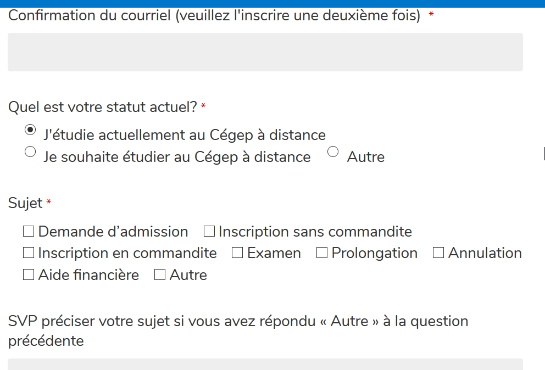Choose "Je souhaite étudier au Cégep à distance" radio
Screen dimensions: 545x370
(31, 152)
